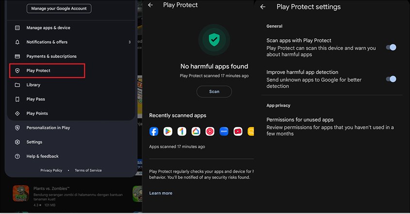Tap the Plants vs. Zombies app thumbnail

click(21, 193)
